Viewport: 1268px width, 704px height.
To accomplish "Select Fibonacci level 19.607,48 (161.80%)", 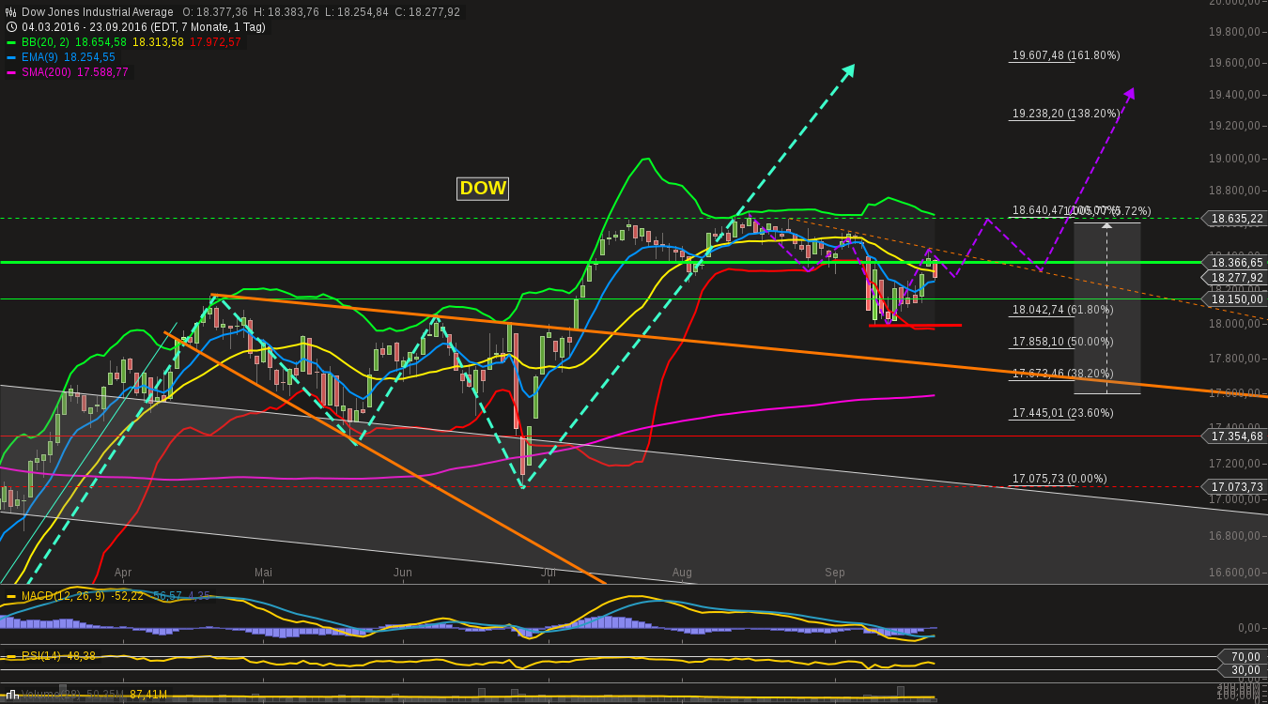I will [x=1066, y=55].
